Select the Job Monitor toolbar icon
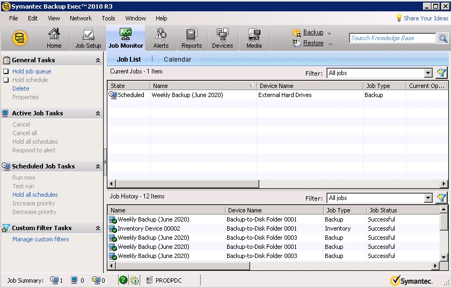This screenshot has height=288, width=452. tap(126, 34)
